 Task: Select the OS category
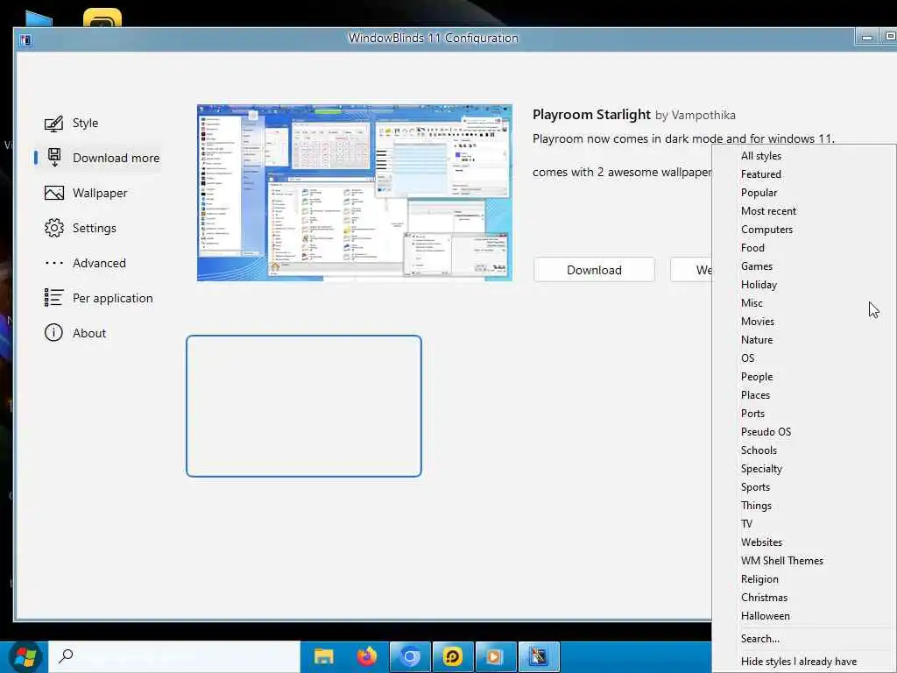(748, 358)
